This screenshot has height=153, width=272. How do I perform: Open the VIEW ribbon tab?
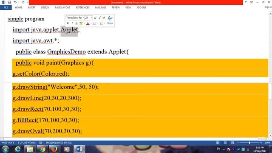tap(128, 8)
